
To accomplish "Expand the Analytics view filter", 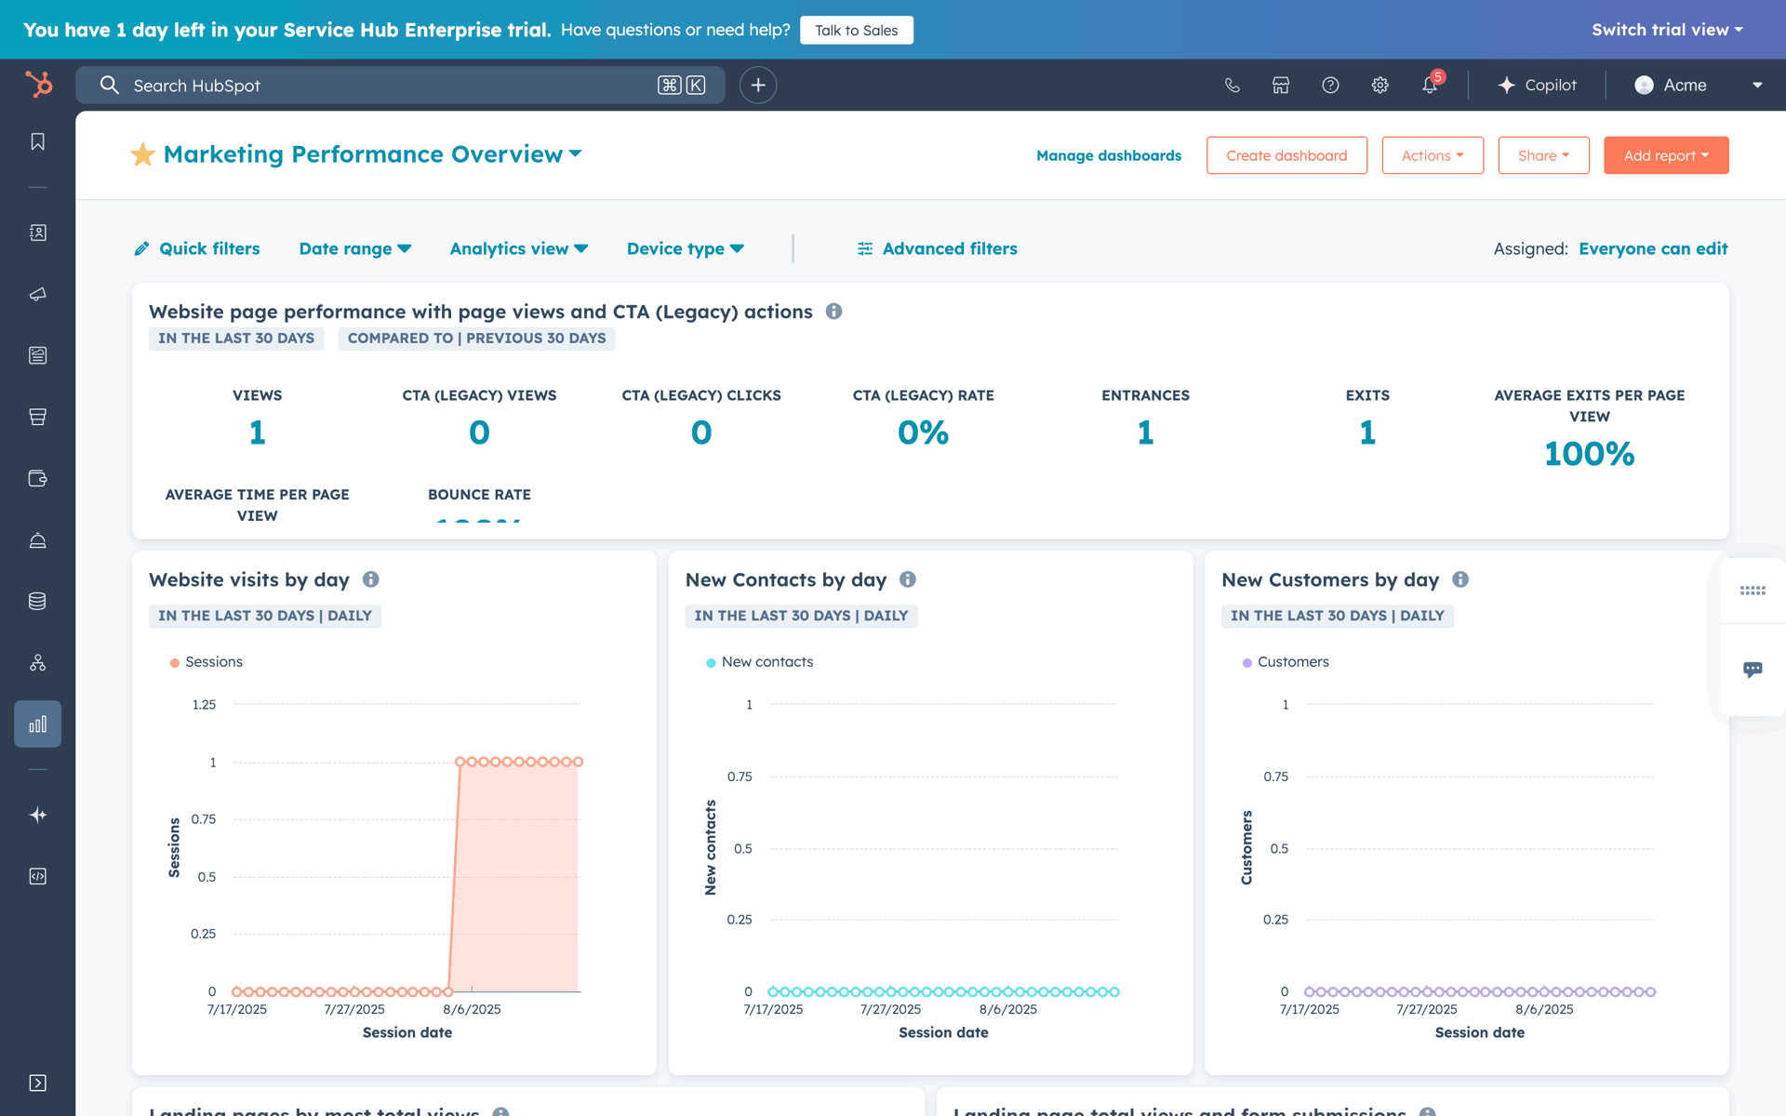I will pos(519,248).
